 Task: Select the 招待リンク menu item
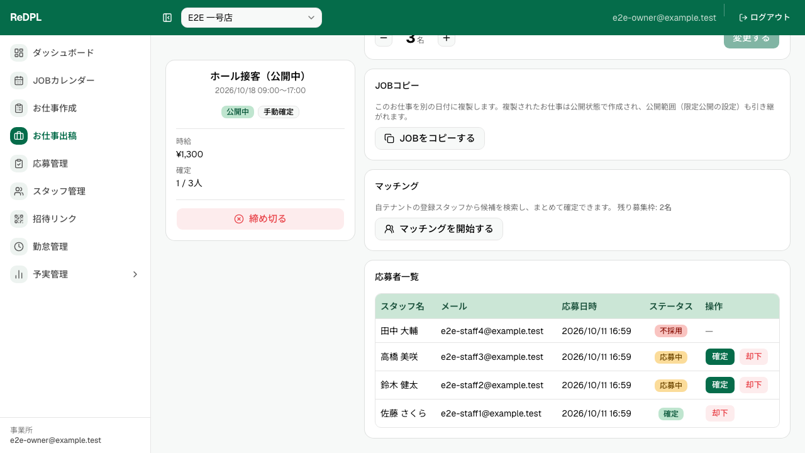tap(75, 219)
